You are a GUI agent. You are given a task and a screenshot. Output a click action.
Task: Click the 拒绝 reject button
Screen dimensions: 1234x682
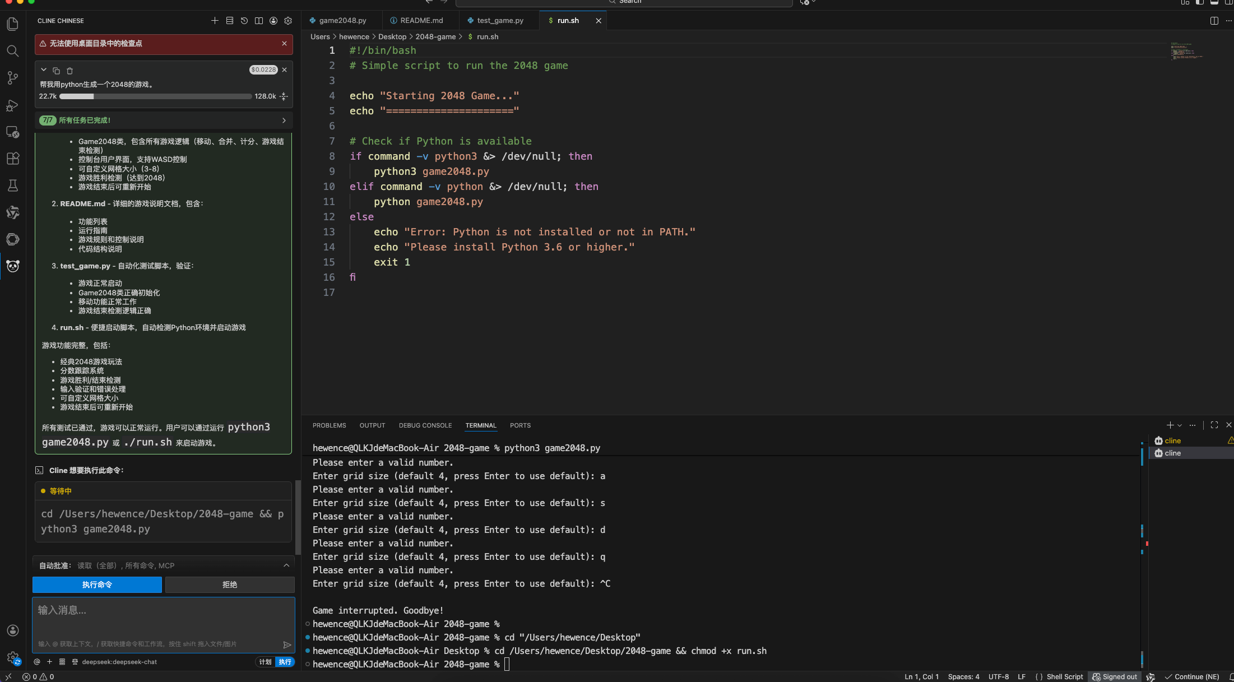point(230,584)
